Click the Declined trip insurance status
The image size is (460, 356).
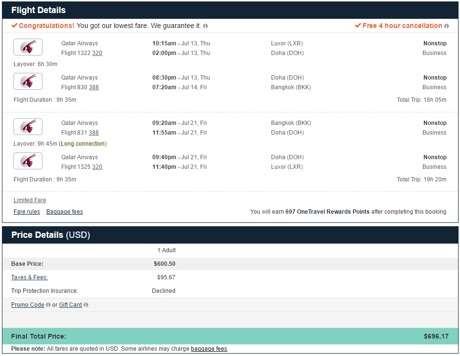coord(163,291)
